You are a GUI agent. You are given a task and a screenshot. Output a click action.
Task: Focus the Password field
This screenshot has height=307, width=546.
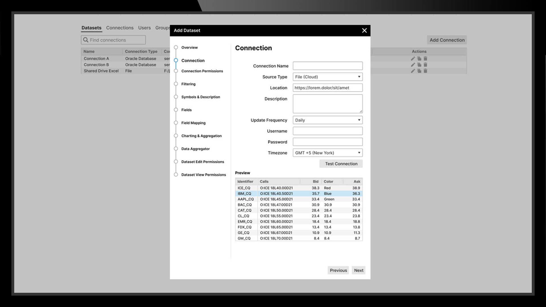point(328,142)
